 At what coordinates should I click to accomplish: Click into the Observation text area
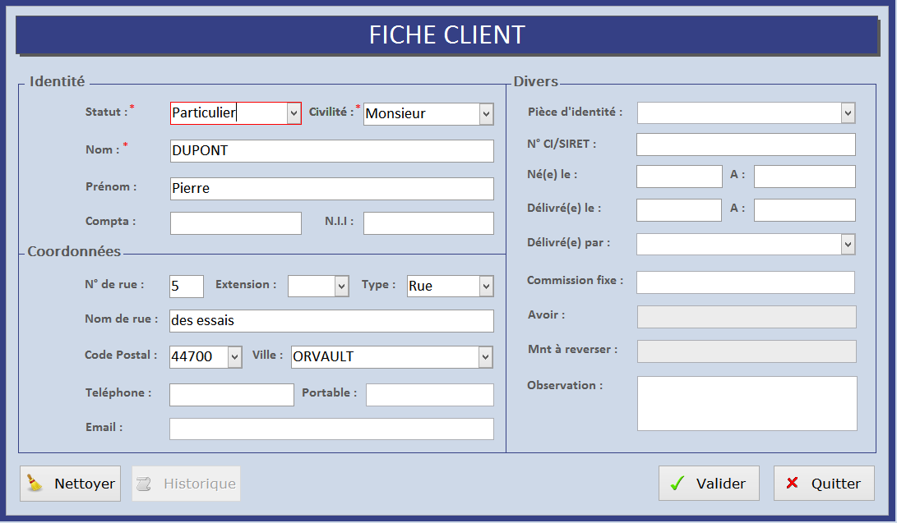(747, 403)
